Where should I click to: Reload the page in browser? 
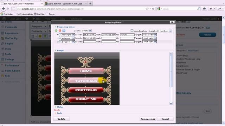153,9
